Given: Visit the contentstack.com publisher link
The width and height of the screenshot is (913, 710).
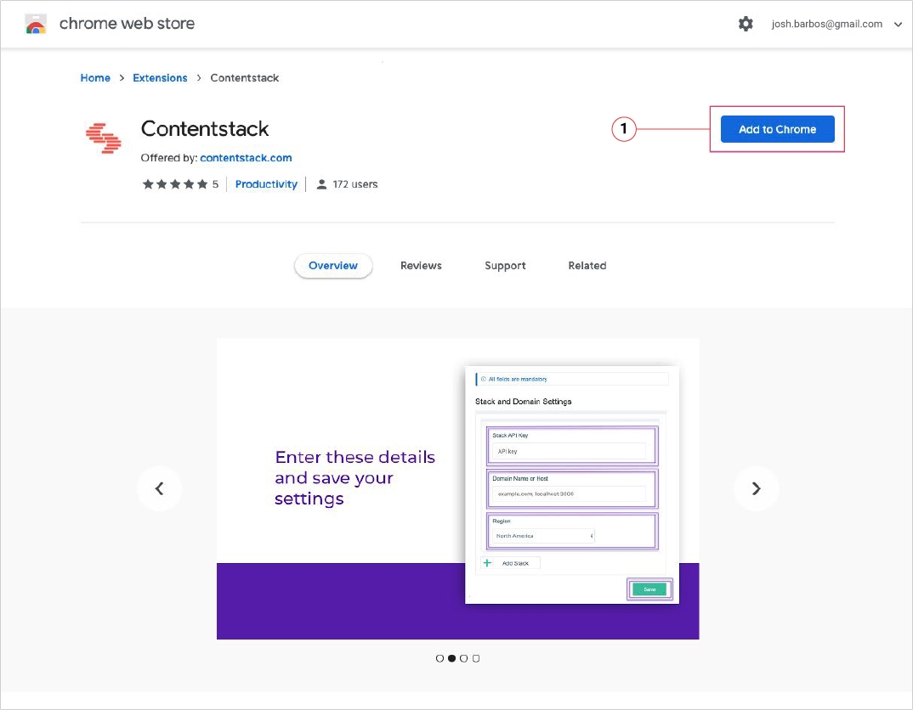Looking at the screenshot, I should 246,158.
